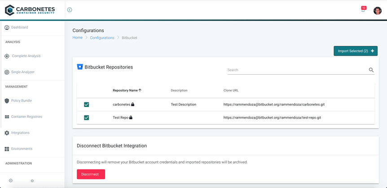
Task: Click the MANAGEMENT section label
Action: [16, 87]
